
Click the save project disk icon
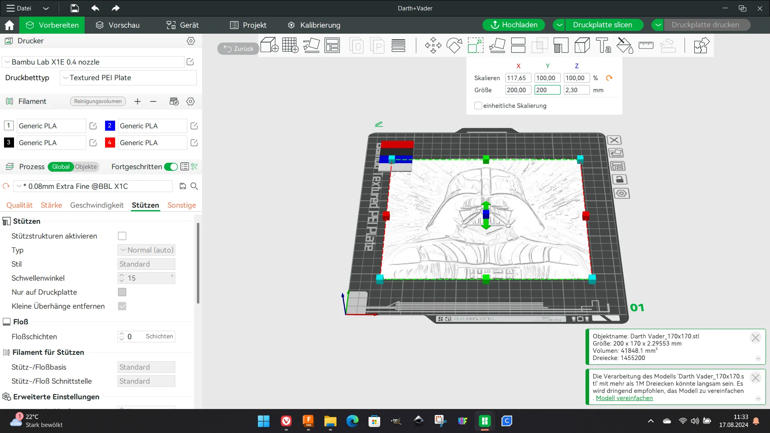tap(75, 8)
